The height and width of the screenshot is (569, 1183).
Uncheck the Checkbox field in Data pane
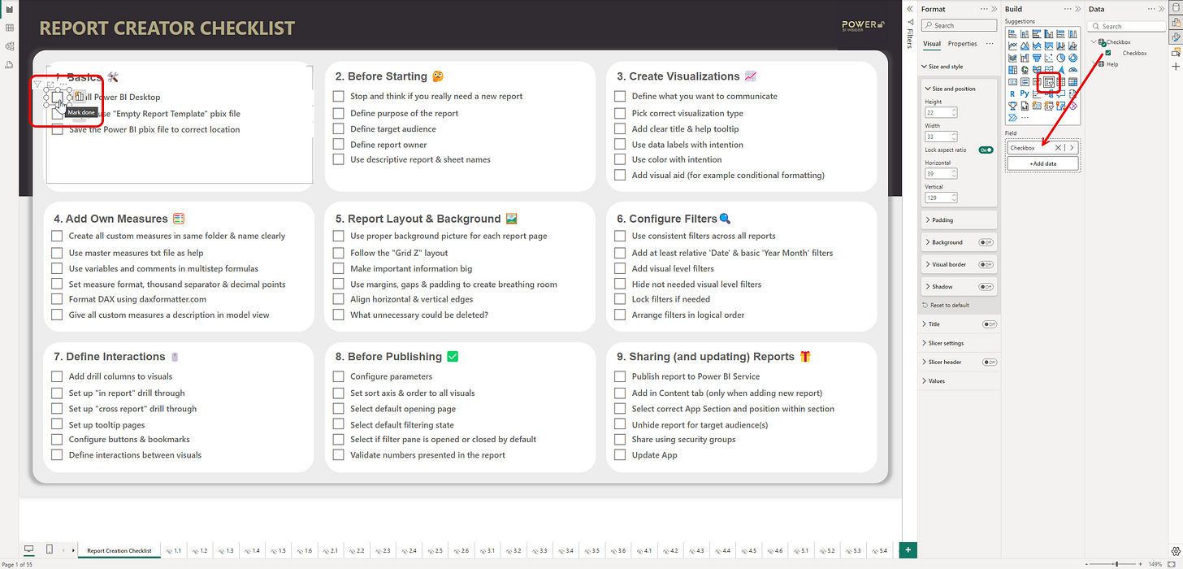pyautogui.click(x=1108, y=53)
